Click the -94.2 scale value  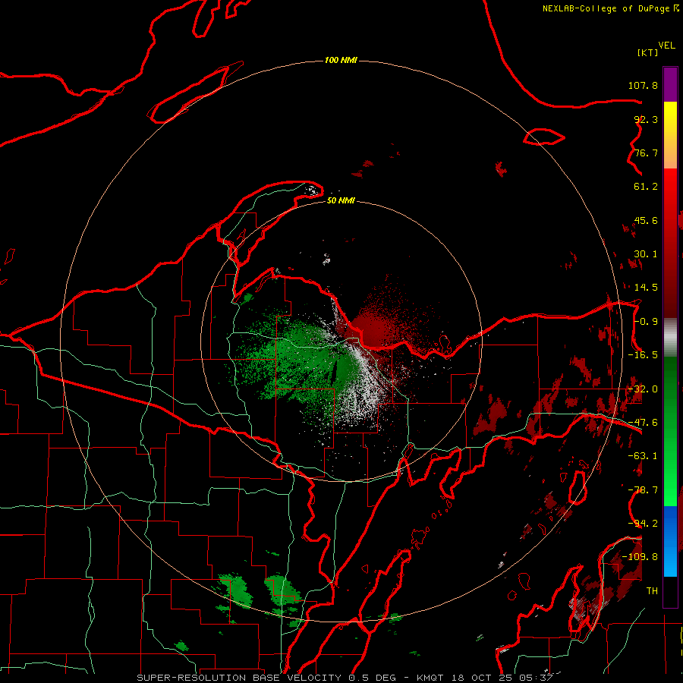point(643,524)
